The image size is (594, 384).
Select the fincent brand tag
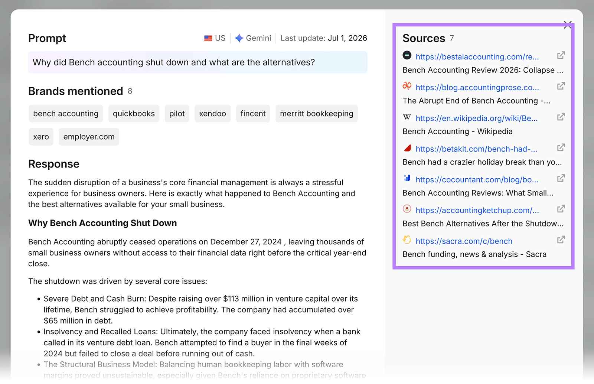tap(253, 114)
